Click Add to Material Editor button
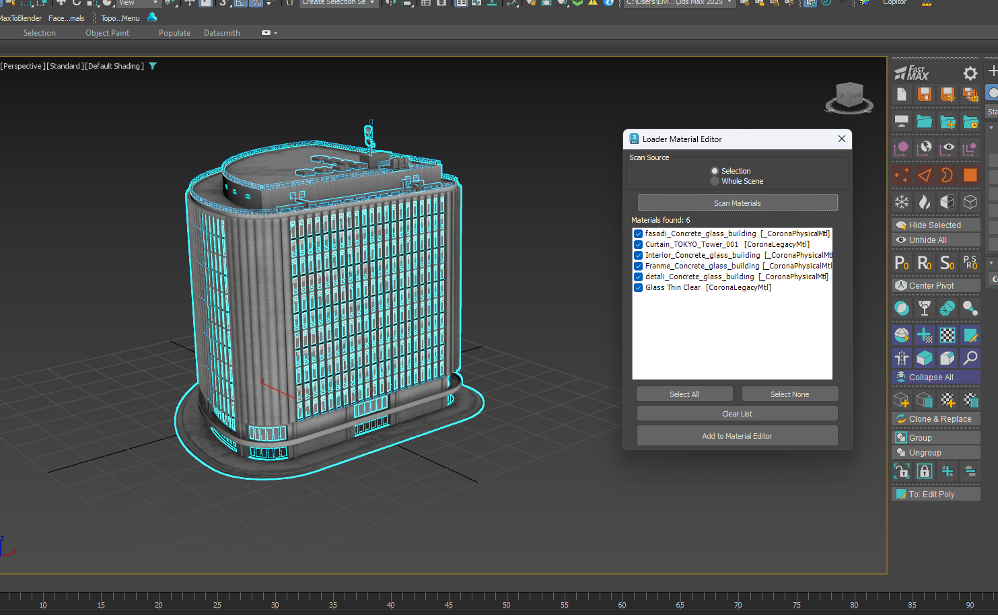The width and height of the screenshot is (998, 615). pos(737,436)
